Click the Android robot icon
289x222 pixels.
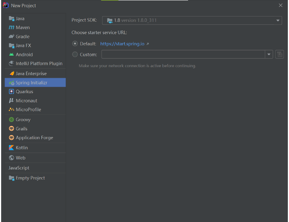coord(12,54)
